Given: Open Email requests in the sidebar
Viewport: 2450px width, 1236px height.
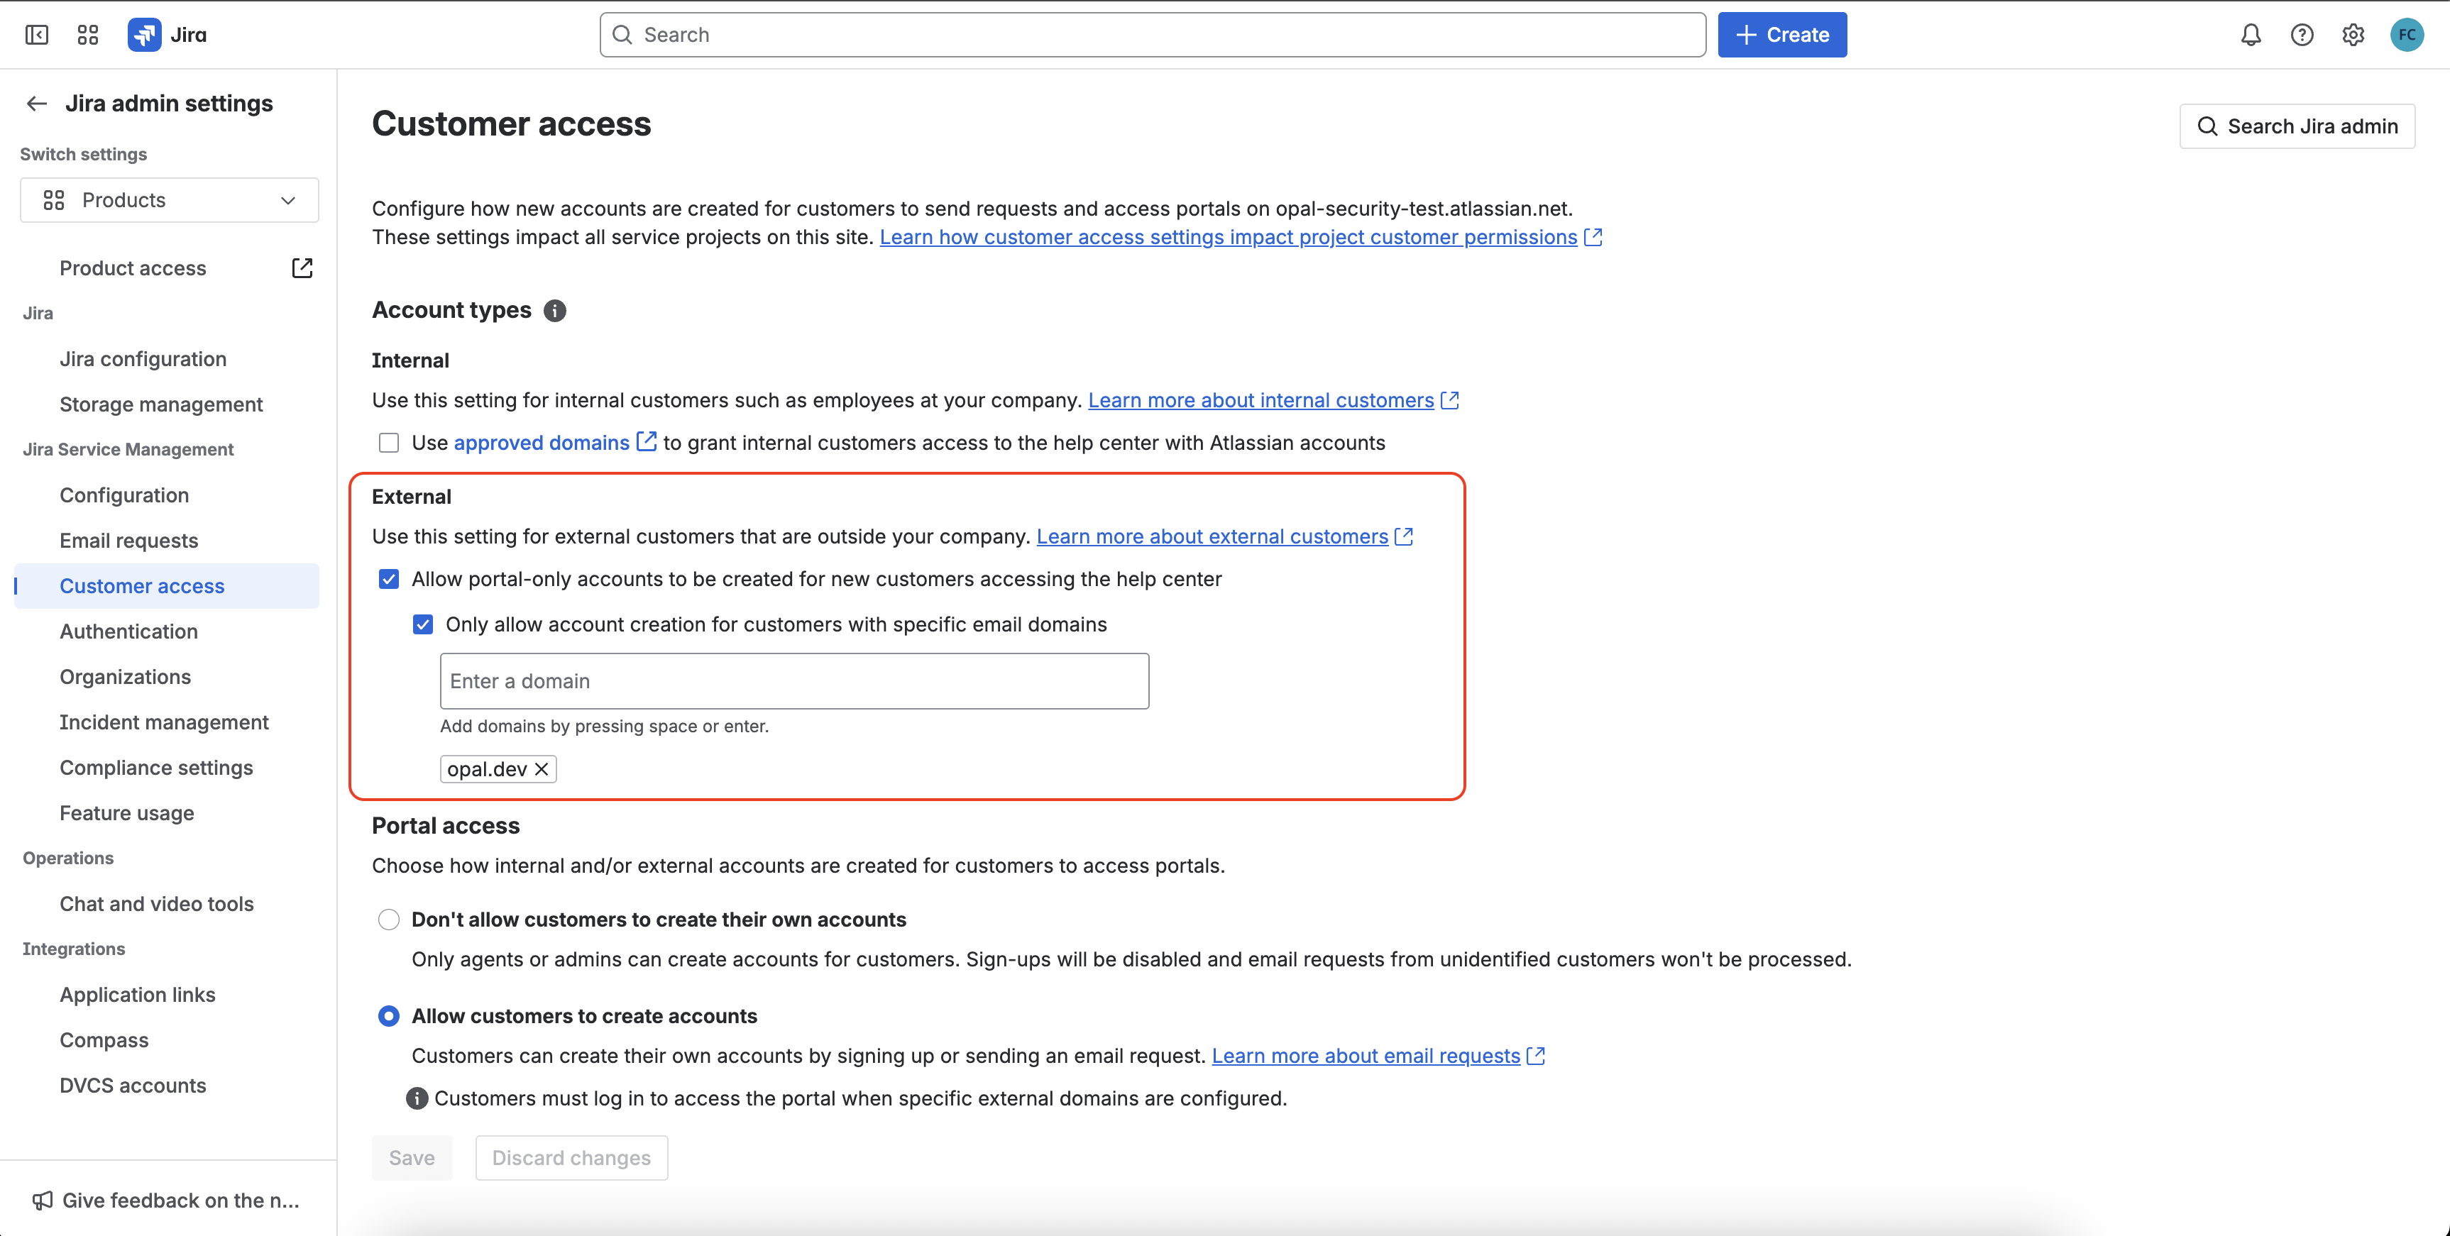Looking at the screenshot, I should [128, 541].
